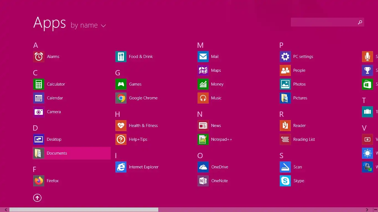Launch Notepad++ icon
378x212 pixels.
tap(203, 139)
